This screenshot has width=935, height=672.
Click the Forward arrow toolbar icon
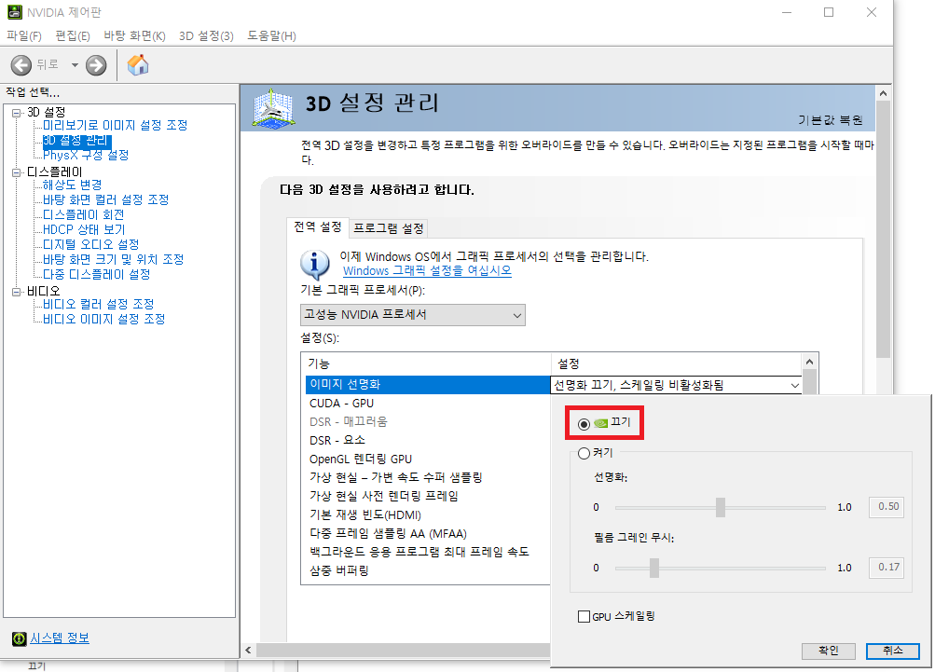[x=96, y=65]
